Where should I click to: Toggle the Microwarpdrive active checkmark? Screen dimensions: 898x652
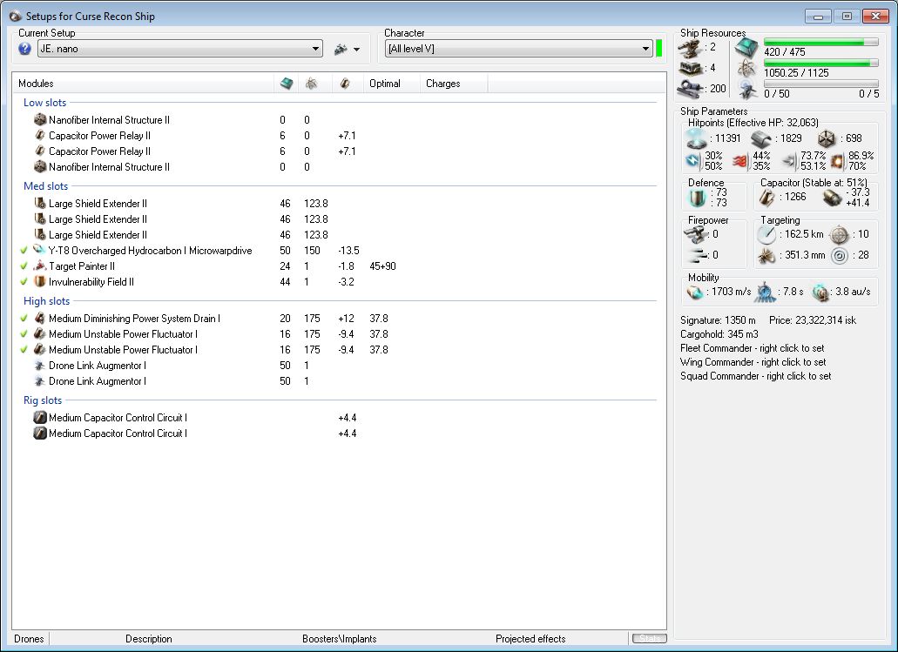point(24,251)
